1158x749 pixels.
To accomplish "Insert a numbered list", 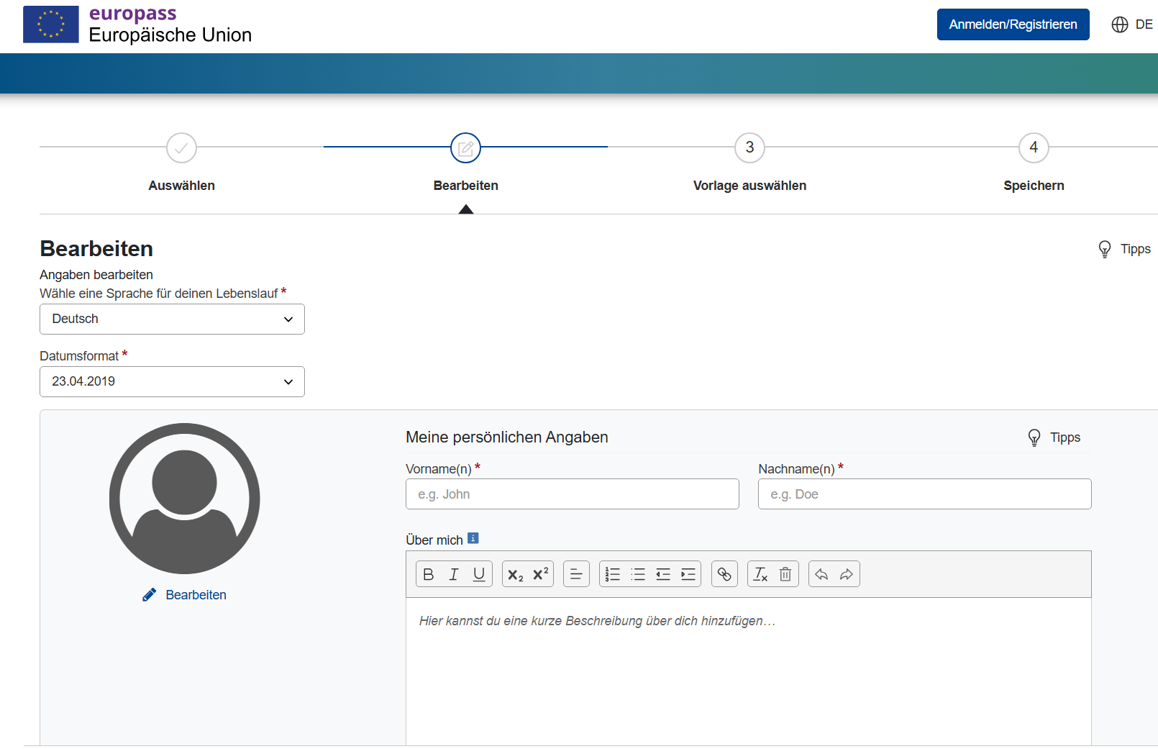I will point(613,574).
